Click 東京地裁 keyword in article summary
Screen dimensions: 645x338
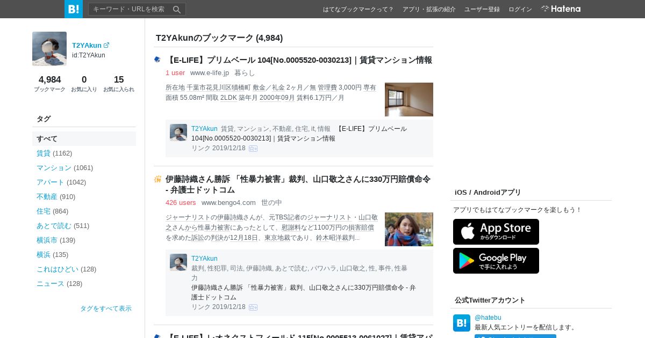tap(277, 238)
